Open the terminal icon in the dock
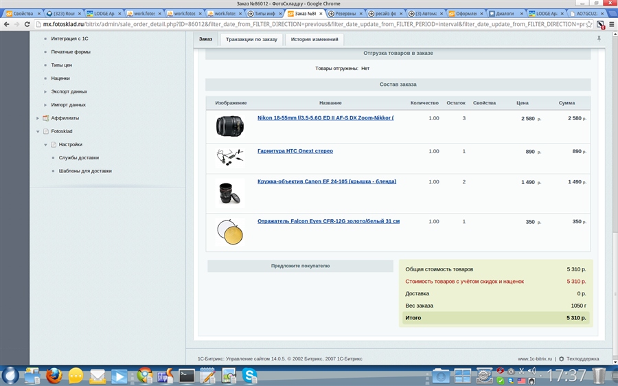 [x=186, y=376]
